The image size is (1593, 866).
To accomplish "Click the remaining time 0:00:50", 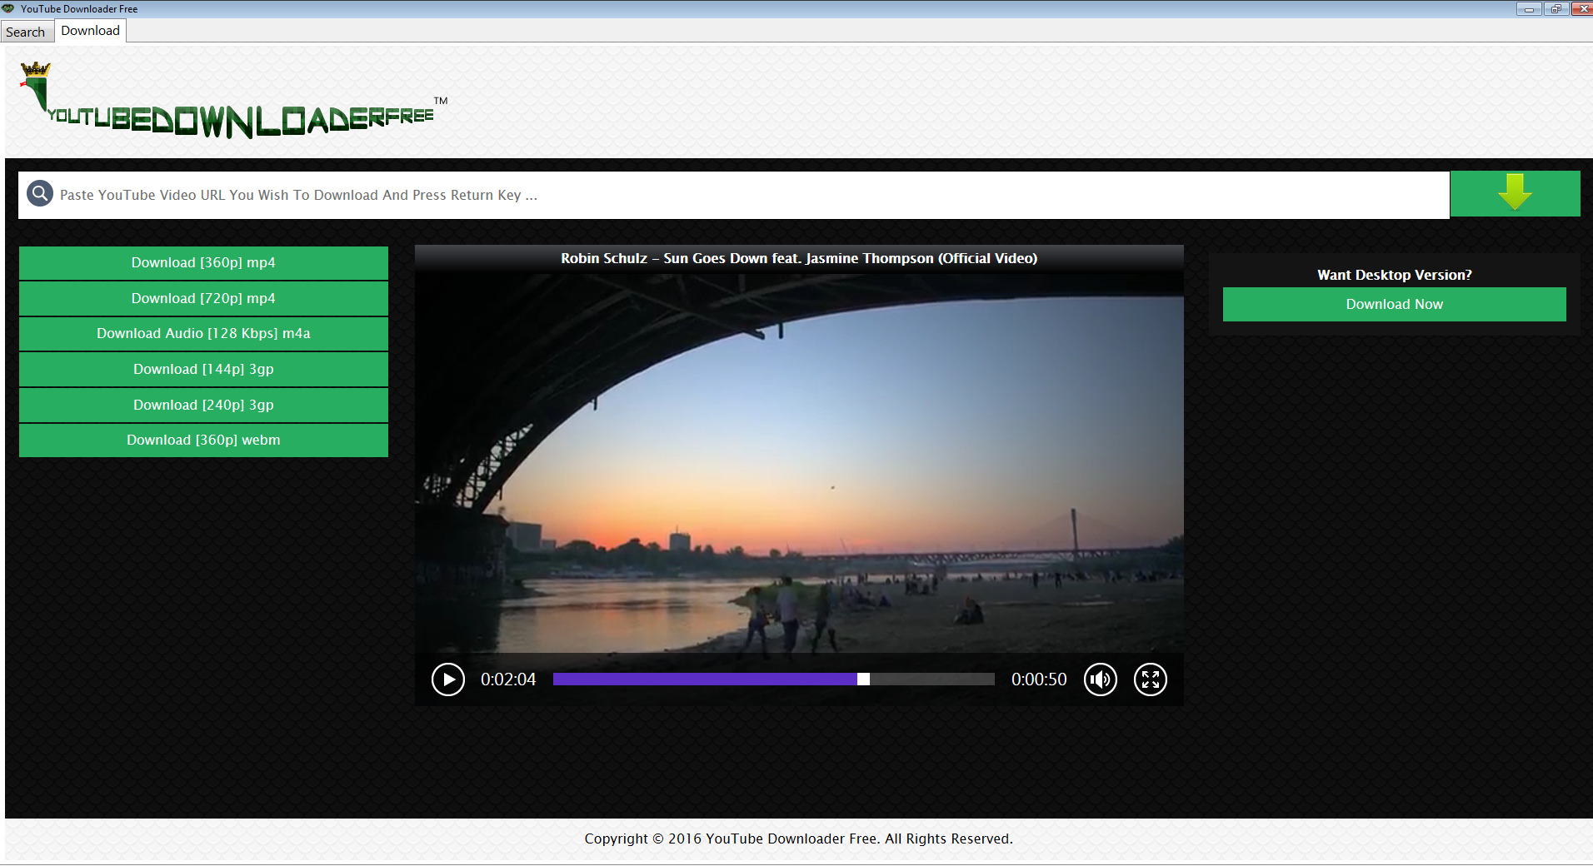I will point(1039,679).
